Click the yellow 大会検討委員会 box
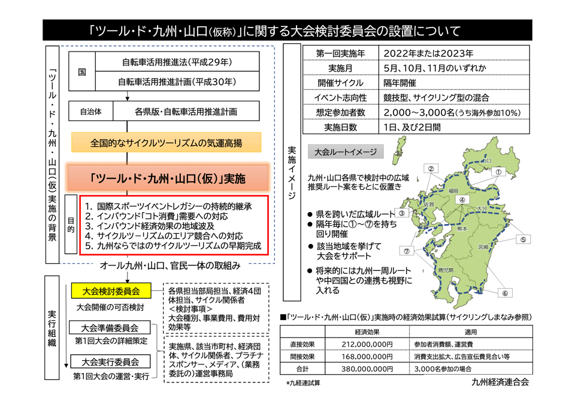 (x=111, y=291)
